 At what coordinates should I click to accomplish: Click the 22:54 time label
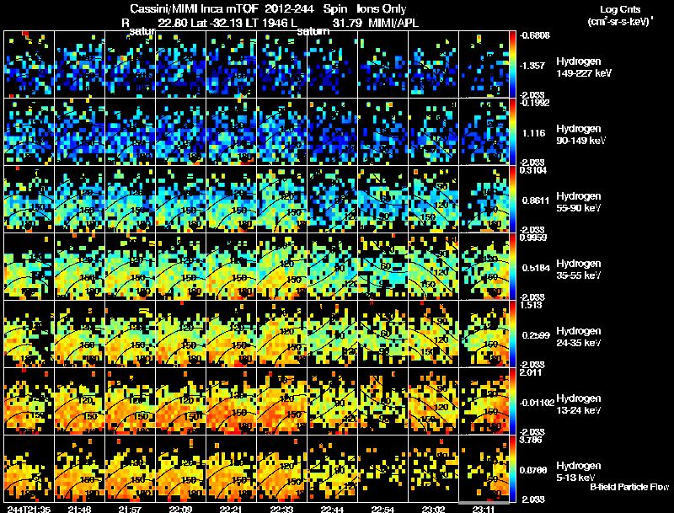coord(382,509)
